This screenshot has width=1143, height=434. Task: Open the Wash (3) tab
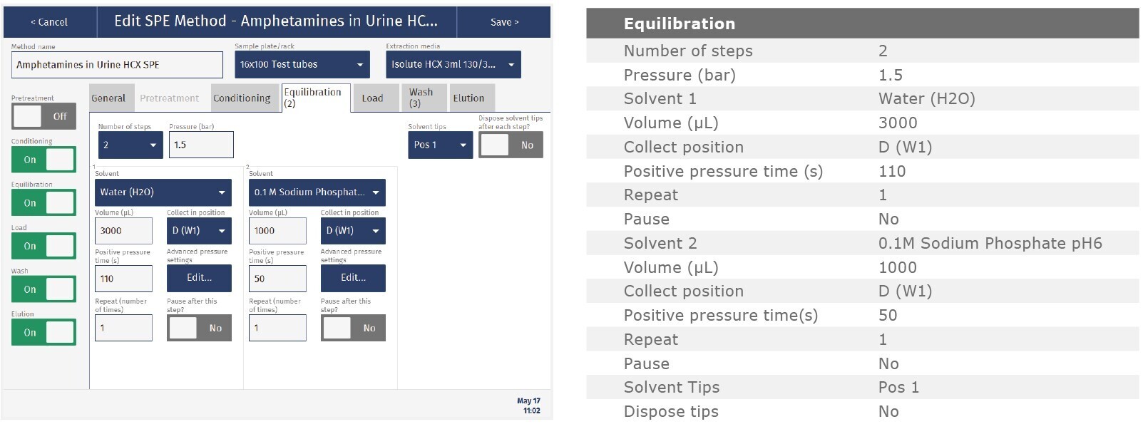(421, 98)
